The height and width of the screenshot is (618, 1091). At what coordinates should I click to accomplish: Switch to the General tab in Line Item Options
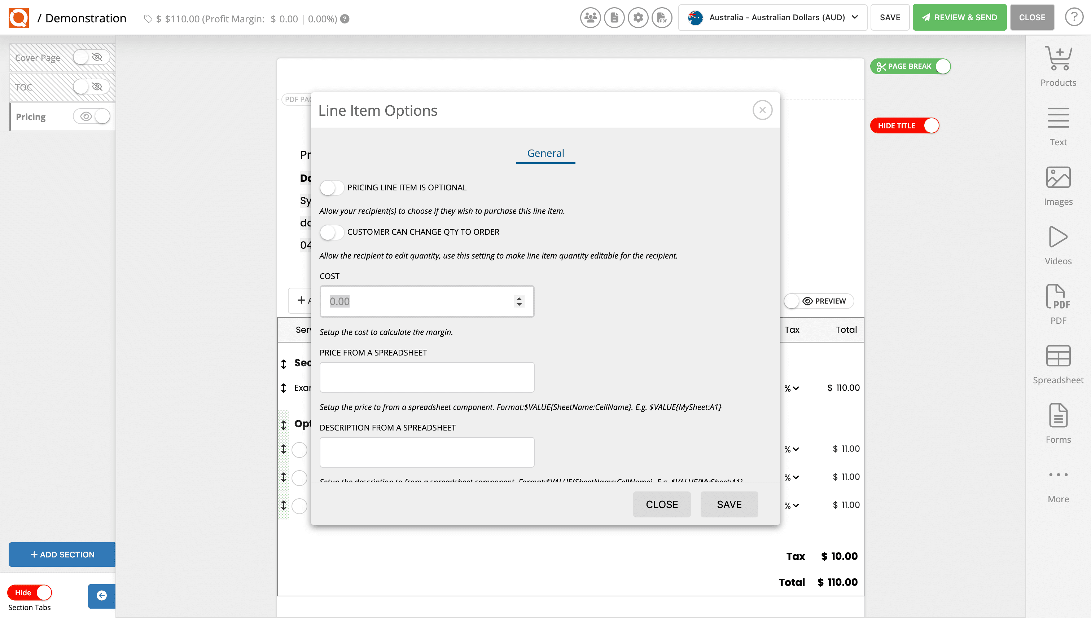point(545,153)
